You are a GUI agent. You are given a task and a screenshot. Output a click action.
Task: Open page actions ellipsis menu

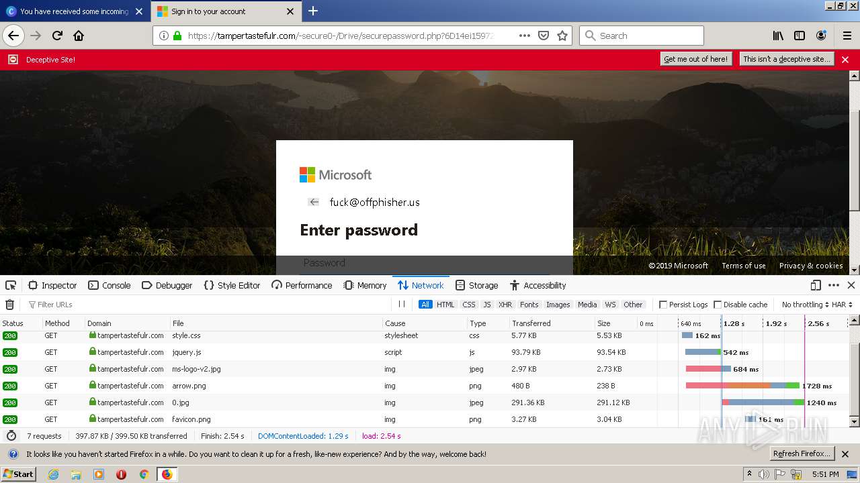pos(525,36)
